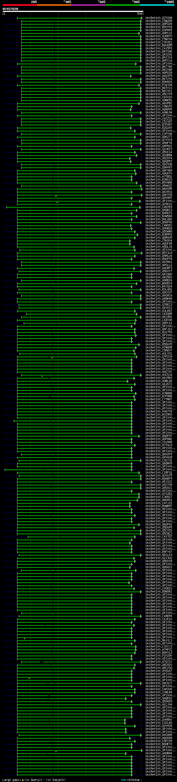177x782 pixels.
Task: Select UniRef100_B5Y3L9 label
Action: click(159, 253)
